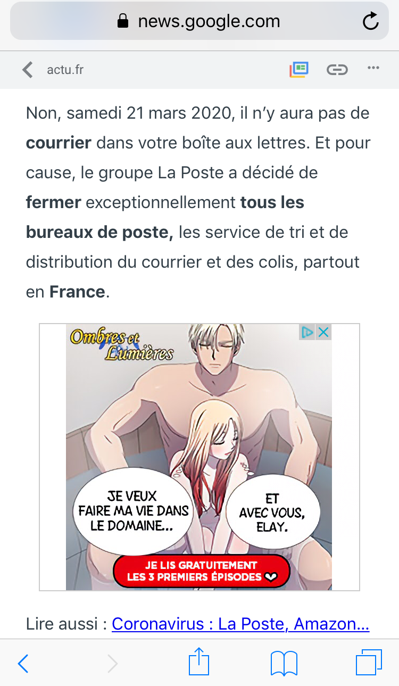The image size is (399, 686).
Task: Tap Safari's grayed forward arrow
Action: 112,664
